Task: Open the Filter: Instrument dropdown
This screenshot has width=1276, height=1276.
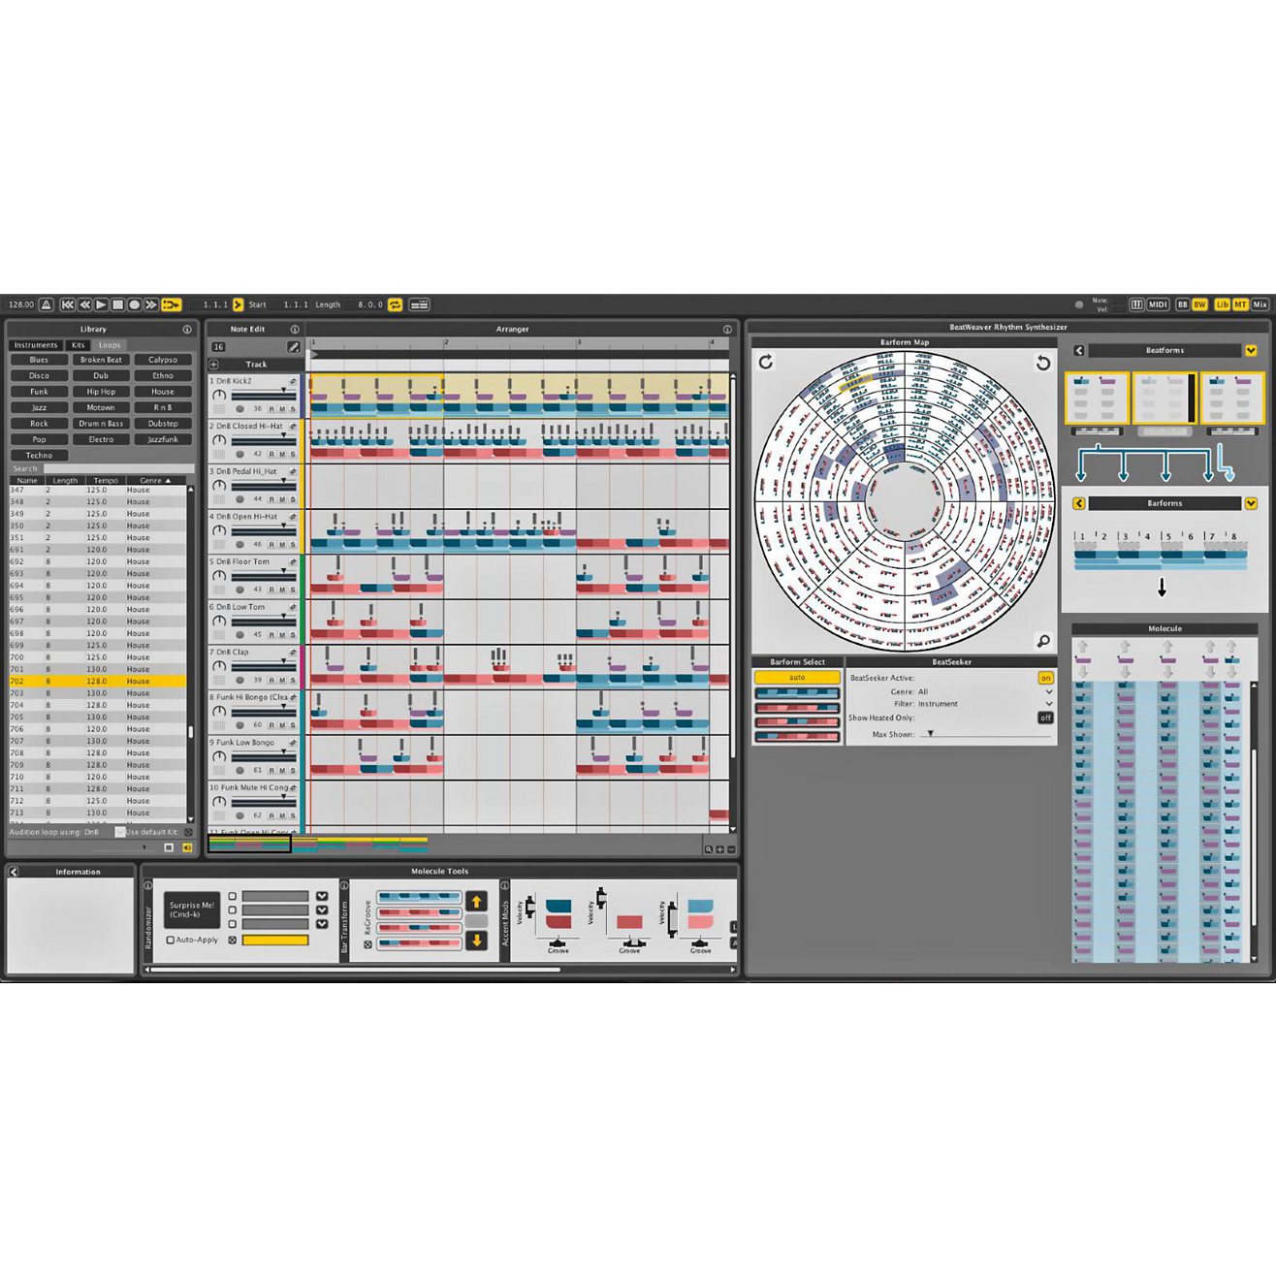Action: [1049, 704]
